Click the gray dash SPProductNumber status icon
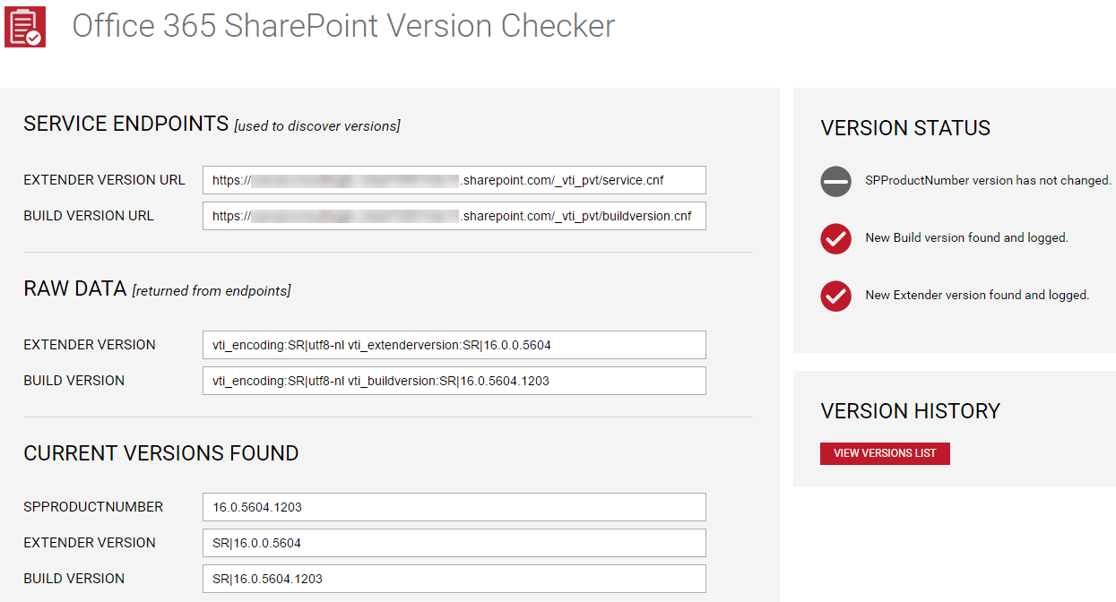The image size is (1116, 602). (x=835, y=181)
